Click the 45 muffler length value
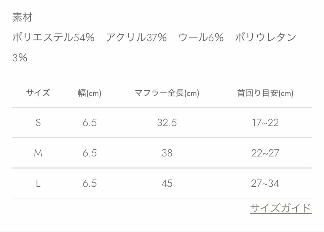Viewport: 324px width, 232px height. click(x=167, y=183)
